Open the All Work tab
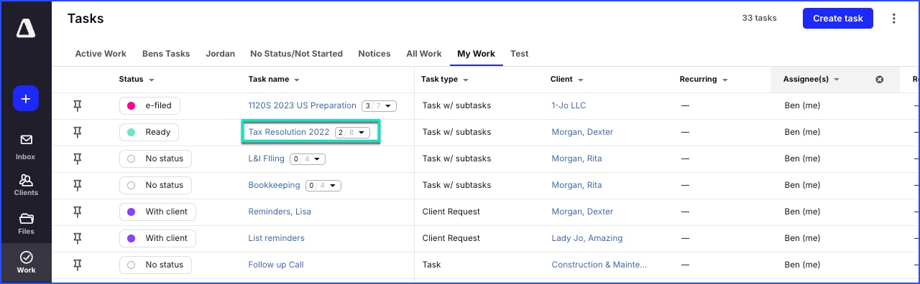The image size is (920, 284). click(x=424, y=54)
